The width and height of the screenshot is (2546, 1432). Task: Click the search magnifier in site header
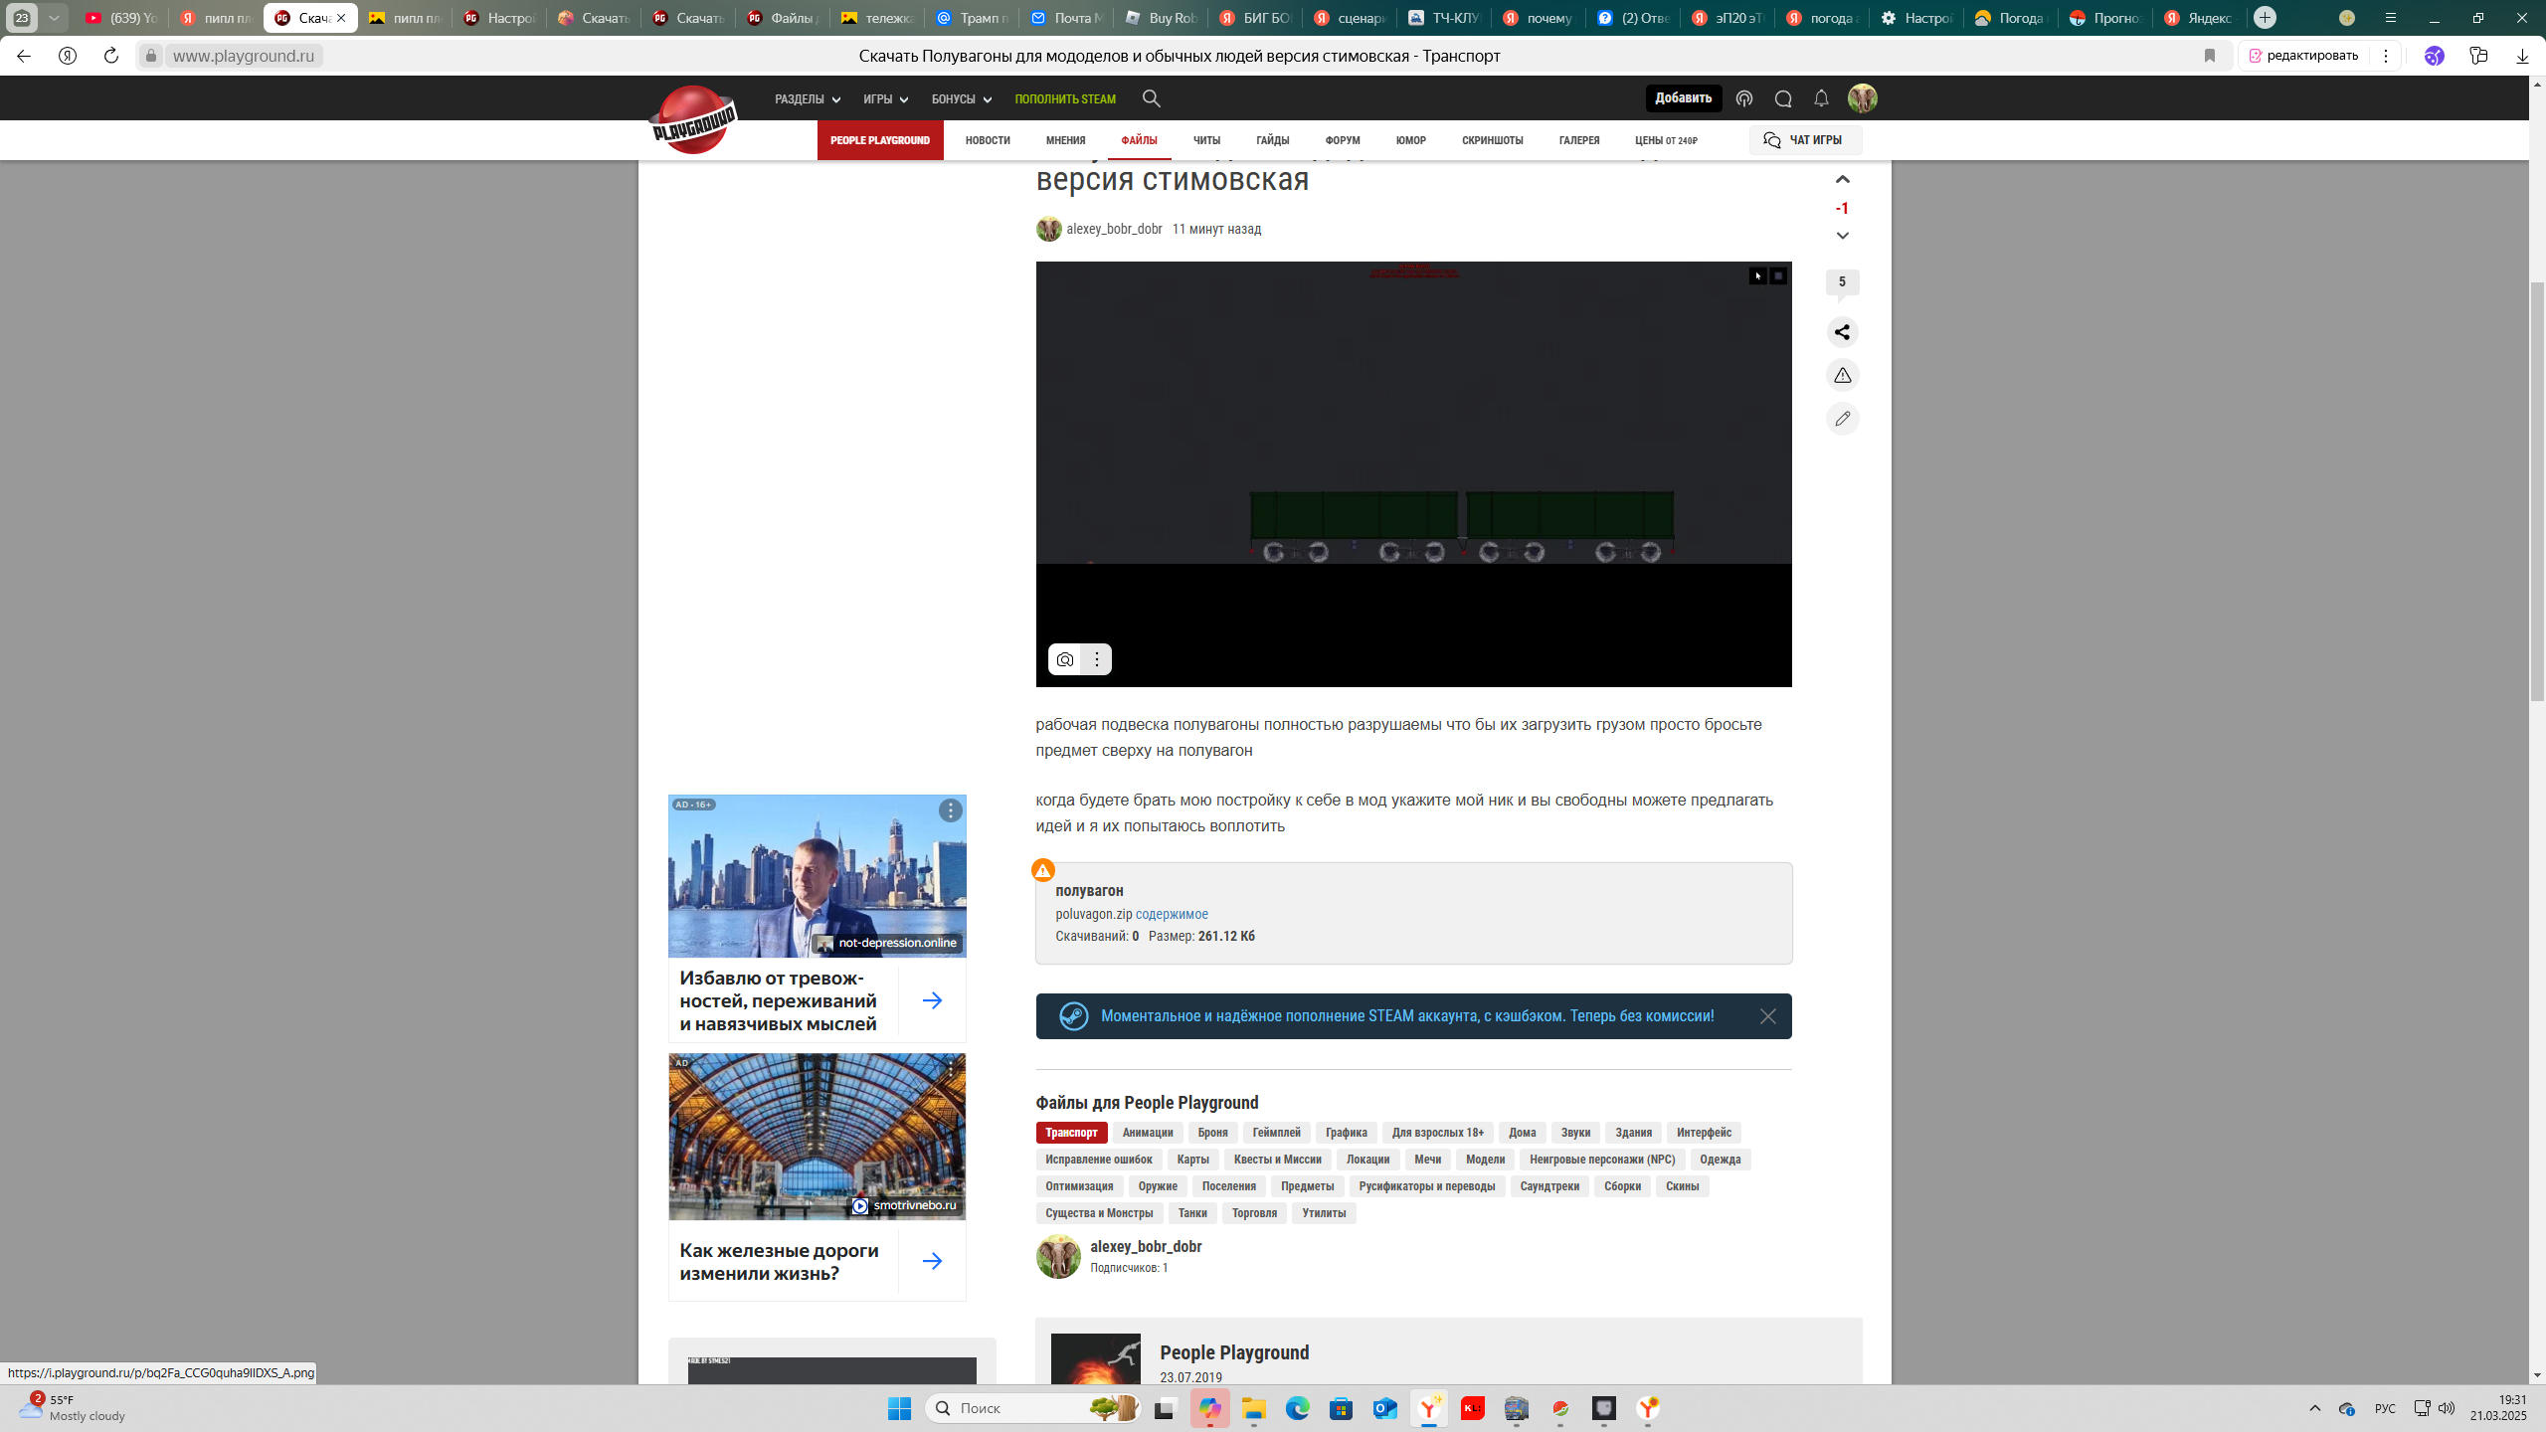click(x=1151, y=98)
